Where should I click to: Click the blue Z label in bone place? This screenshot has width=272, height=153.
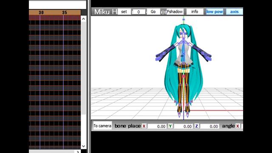point(196,126)
